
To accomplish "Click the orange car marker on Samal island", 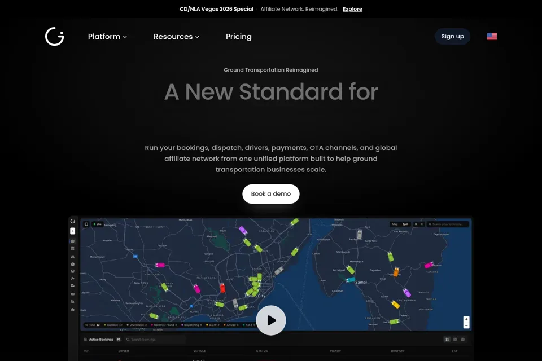I will coord(396,272).
